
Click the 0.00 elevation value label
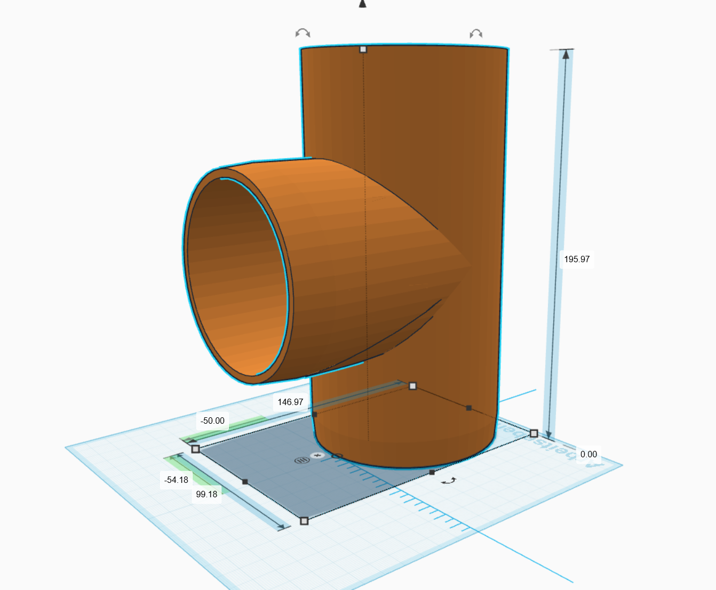tap(588, 454)
